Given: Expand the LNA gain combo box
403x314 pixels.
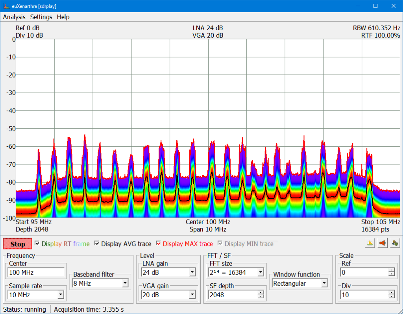Looking at the screenshot, I should pyautogui.click(x=192, y=272).
